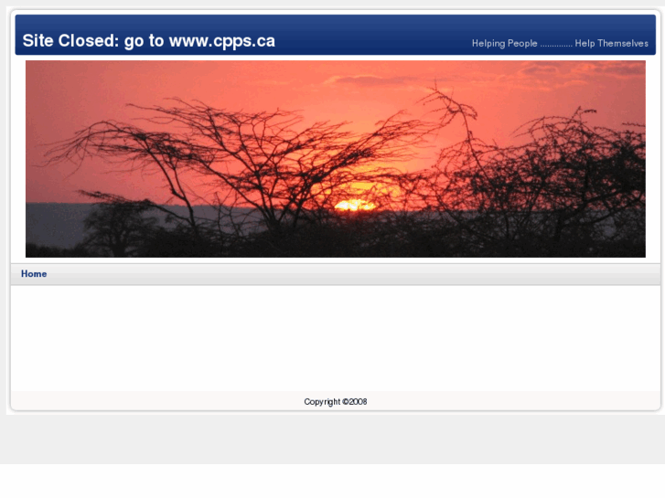
Task: Open the Home menu item
Action: tap(34, 274)
